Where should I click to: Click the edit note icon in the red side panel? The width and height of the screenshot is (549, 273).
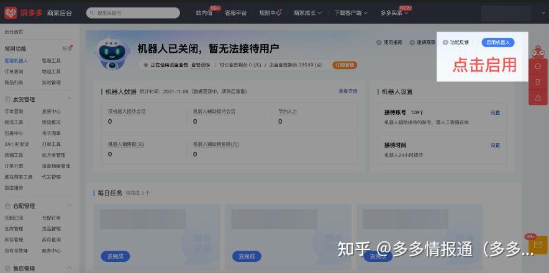pyautogui.click(x=538, y=82)
